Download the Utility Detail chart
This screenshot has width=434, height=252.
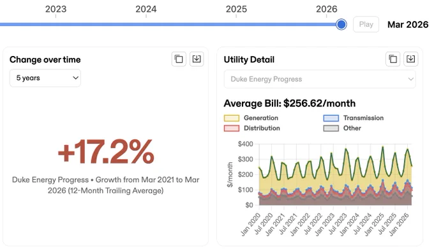410,59
